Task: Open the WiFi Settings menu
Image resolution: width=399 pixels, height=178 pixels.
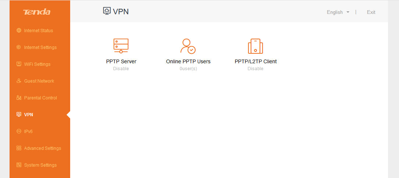Action: coord(37,64)
